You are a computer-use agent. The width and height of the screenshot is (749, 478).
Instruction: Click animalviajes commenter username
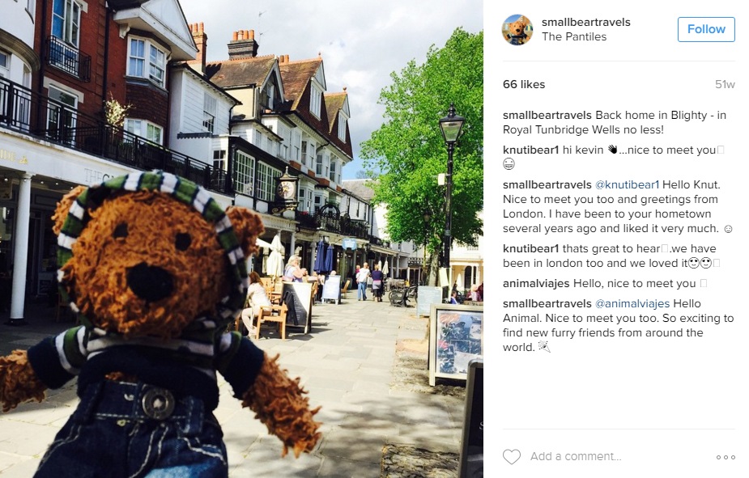click(536, 283)
